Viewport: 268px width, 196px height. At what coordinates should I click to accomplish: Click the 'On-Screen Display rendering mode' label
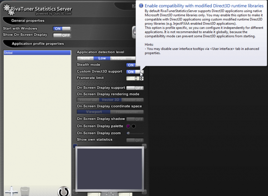[x=108, y=94]
